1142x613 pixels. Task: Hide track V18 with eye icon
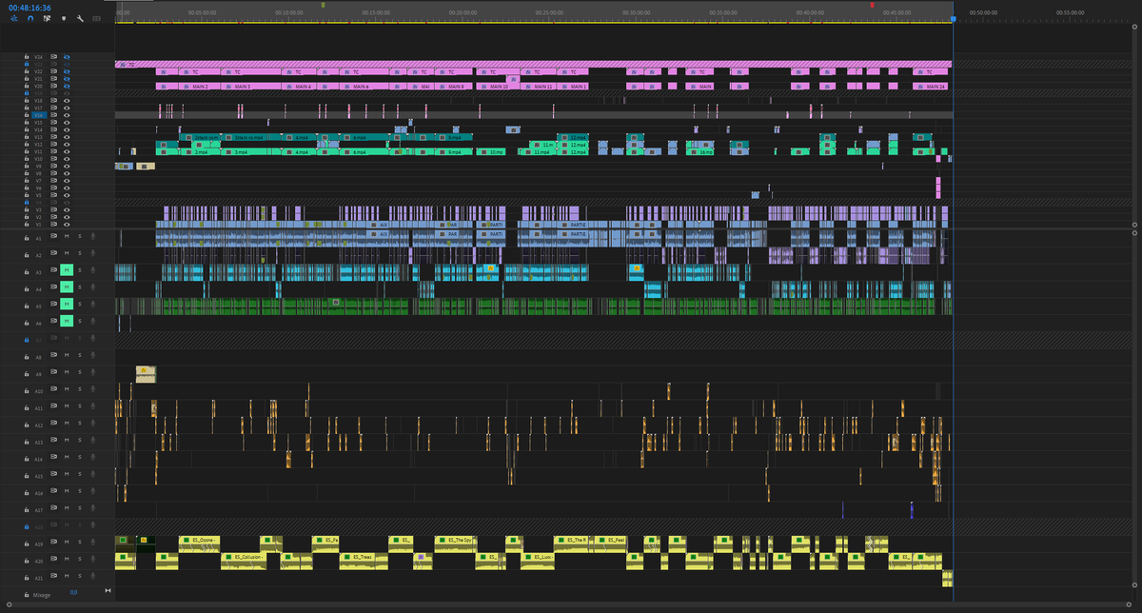pos(68,101)
